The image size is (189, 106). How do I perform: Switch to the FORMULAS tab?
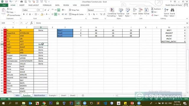pyautogui.click(x=47, y=5)
